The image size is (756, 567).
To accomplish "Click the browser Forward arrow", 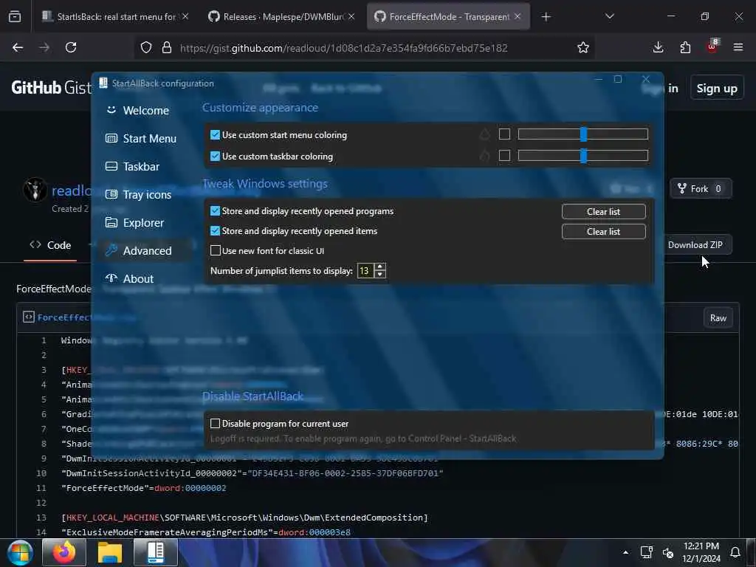I will tap(44, 47).
